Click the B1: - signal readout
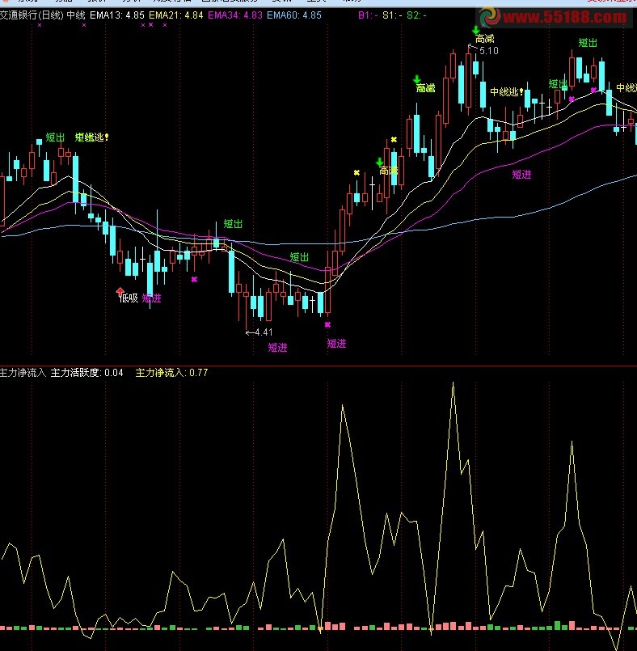Viewport: 637px width, 651px height. [x=368, y=15]
